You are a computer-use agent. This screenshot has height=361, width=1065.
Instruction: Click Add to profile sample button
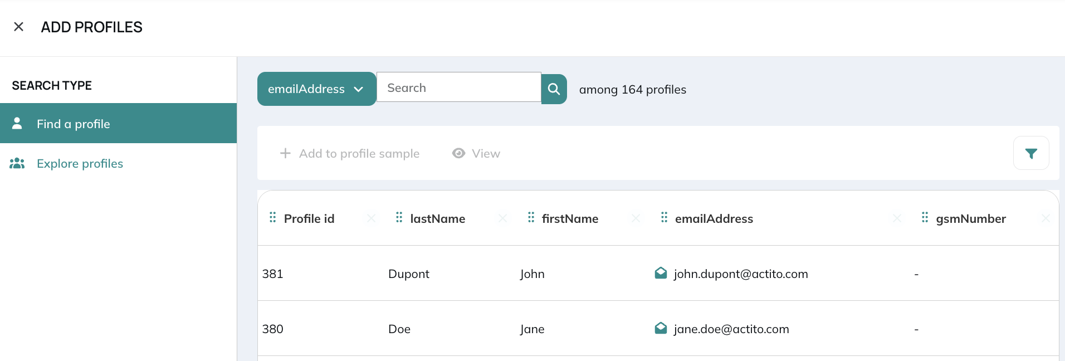[350, 153]
